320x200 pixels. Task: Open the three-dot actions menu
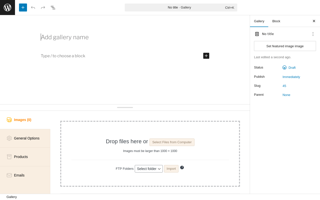(x=313, y=34)
